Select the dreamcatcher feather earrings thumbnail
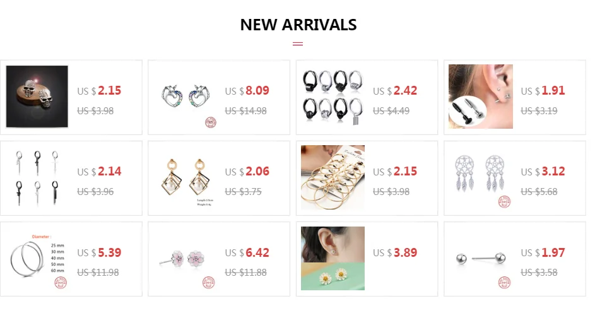The height and width of the screenshot is (313, 595). 481,177
